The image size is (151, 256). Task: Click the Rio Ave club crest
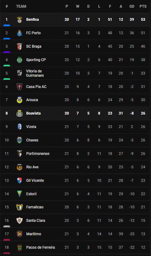point(20,167)
